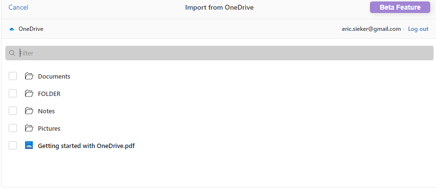Select the Getting started with OneDrive.pdf filename

coord(86,146)
